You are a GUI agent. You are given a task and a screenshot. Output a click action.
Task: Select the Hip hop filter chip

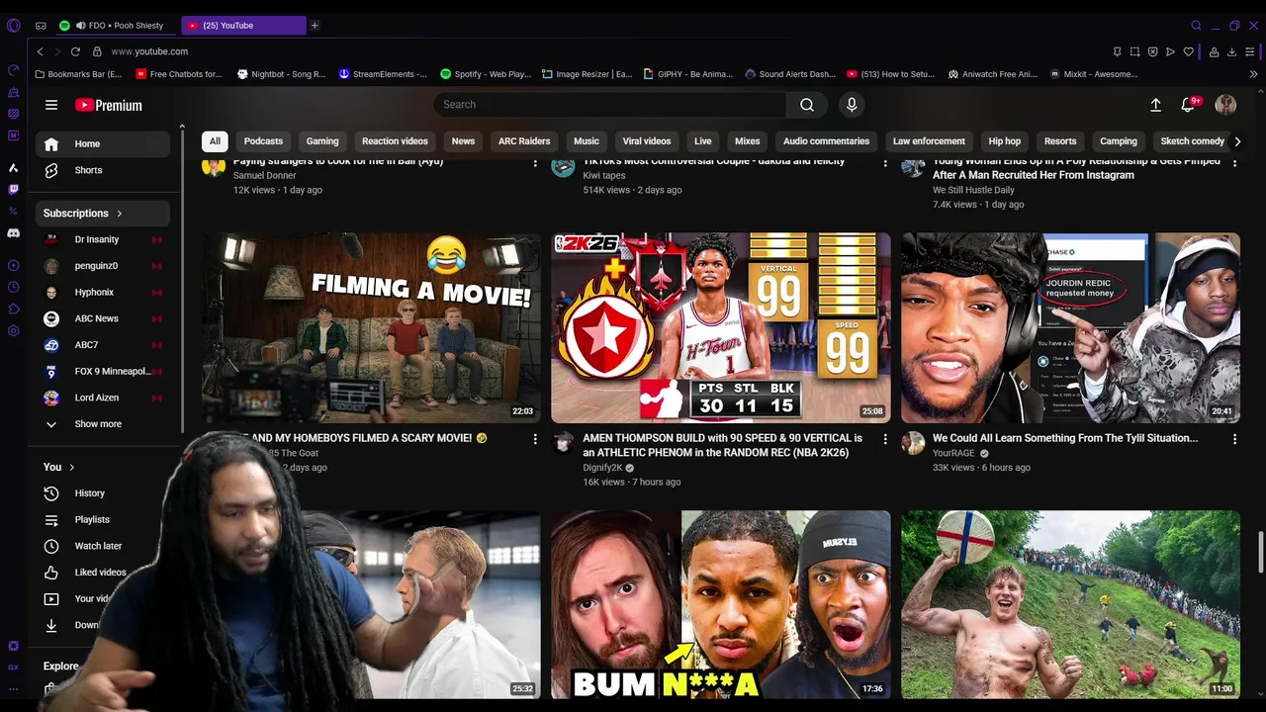(x=1004, y=141)
